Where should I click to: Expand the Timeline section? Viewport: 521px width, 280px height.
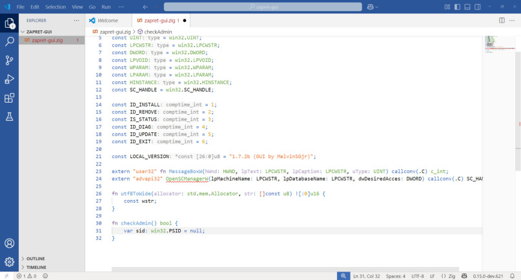[36, 266]
